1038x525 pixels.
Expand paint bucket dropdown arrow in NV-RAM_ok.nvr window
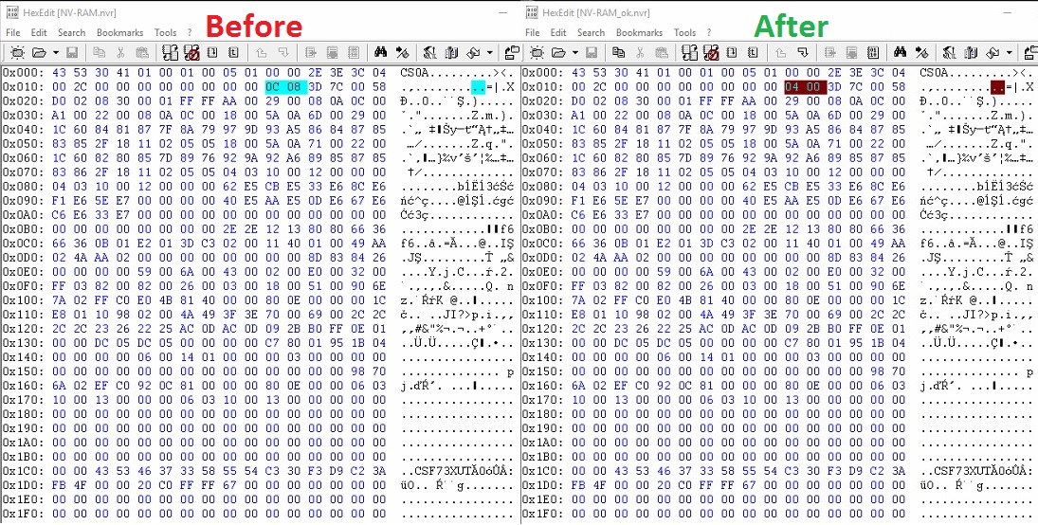click(x=1009, y=52)
